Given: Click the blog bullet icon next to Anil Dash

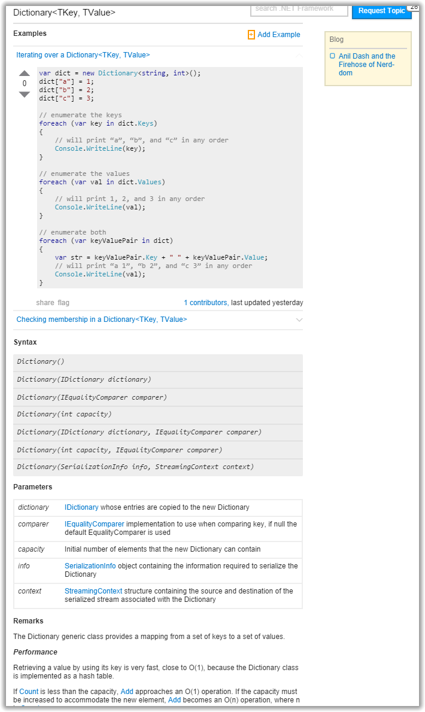Looking at the screenshot, I should pyautogui.click(x=332, y=56).
